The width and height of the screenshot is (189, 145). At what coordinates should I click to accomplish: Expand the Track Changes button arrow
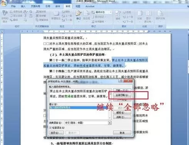79,21
